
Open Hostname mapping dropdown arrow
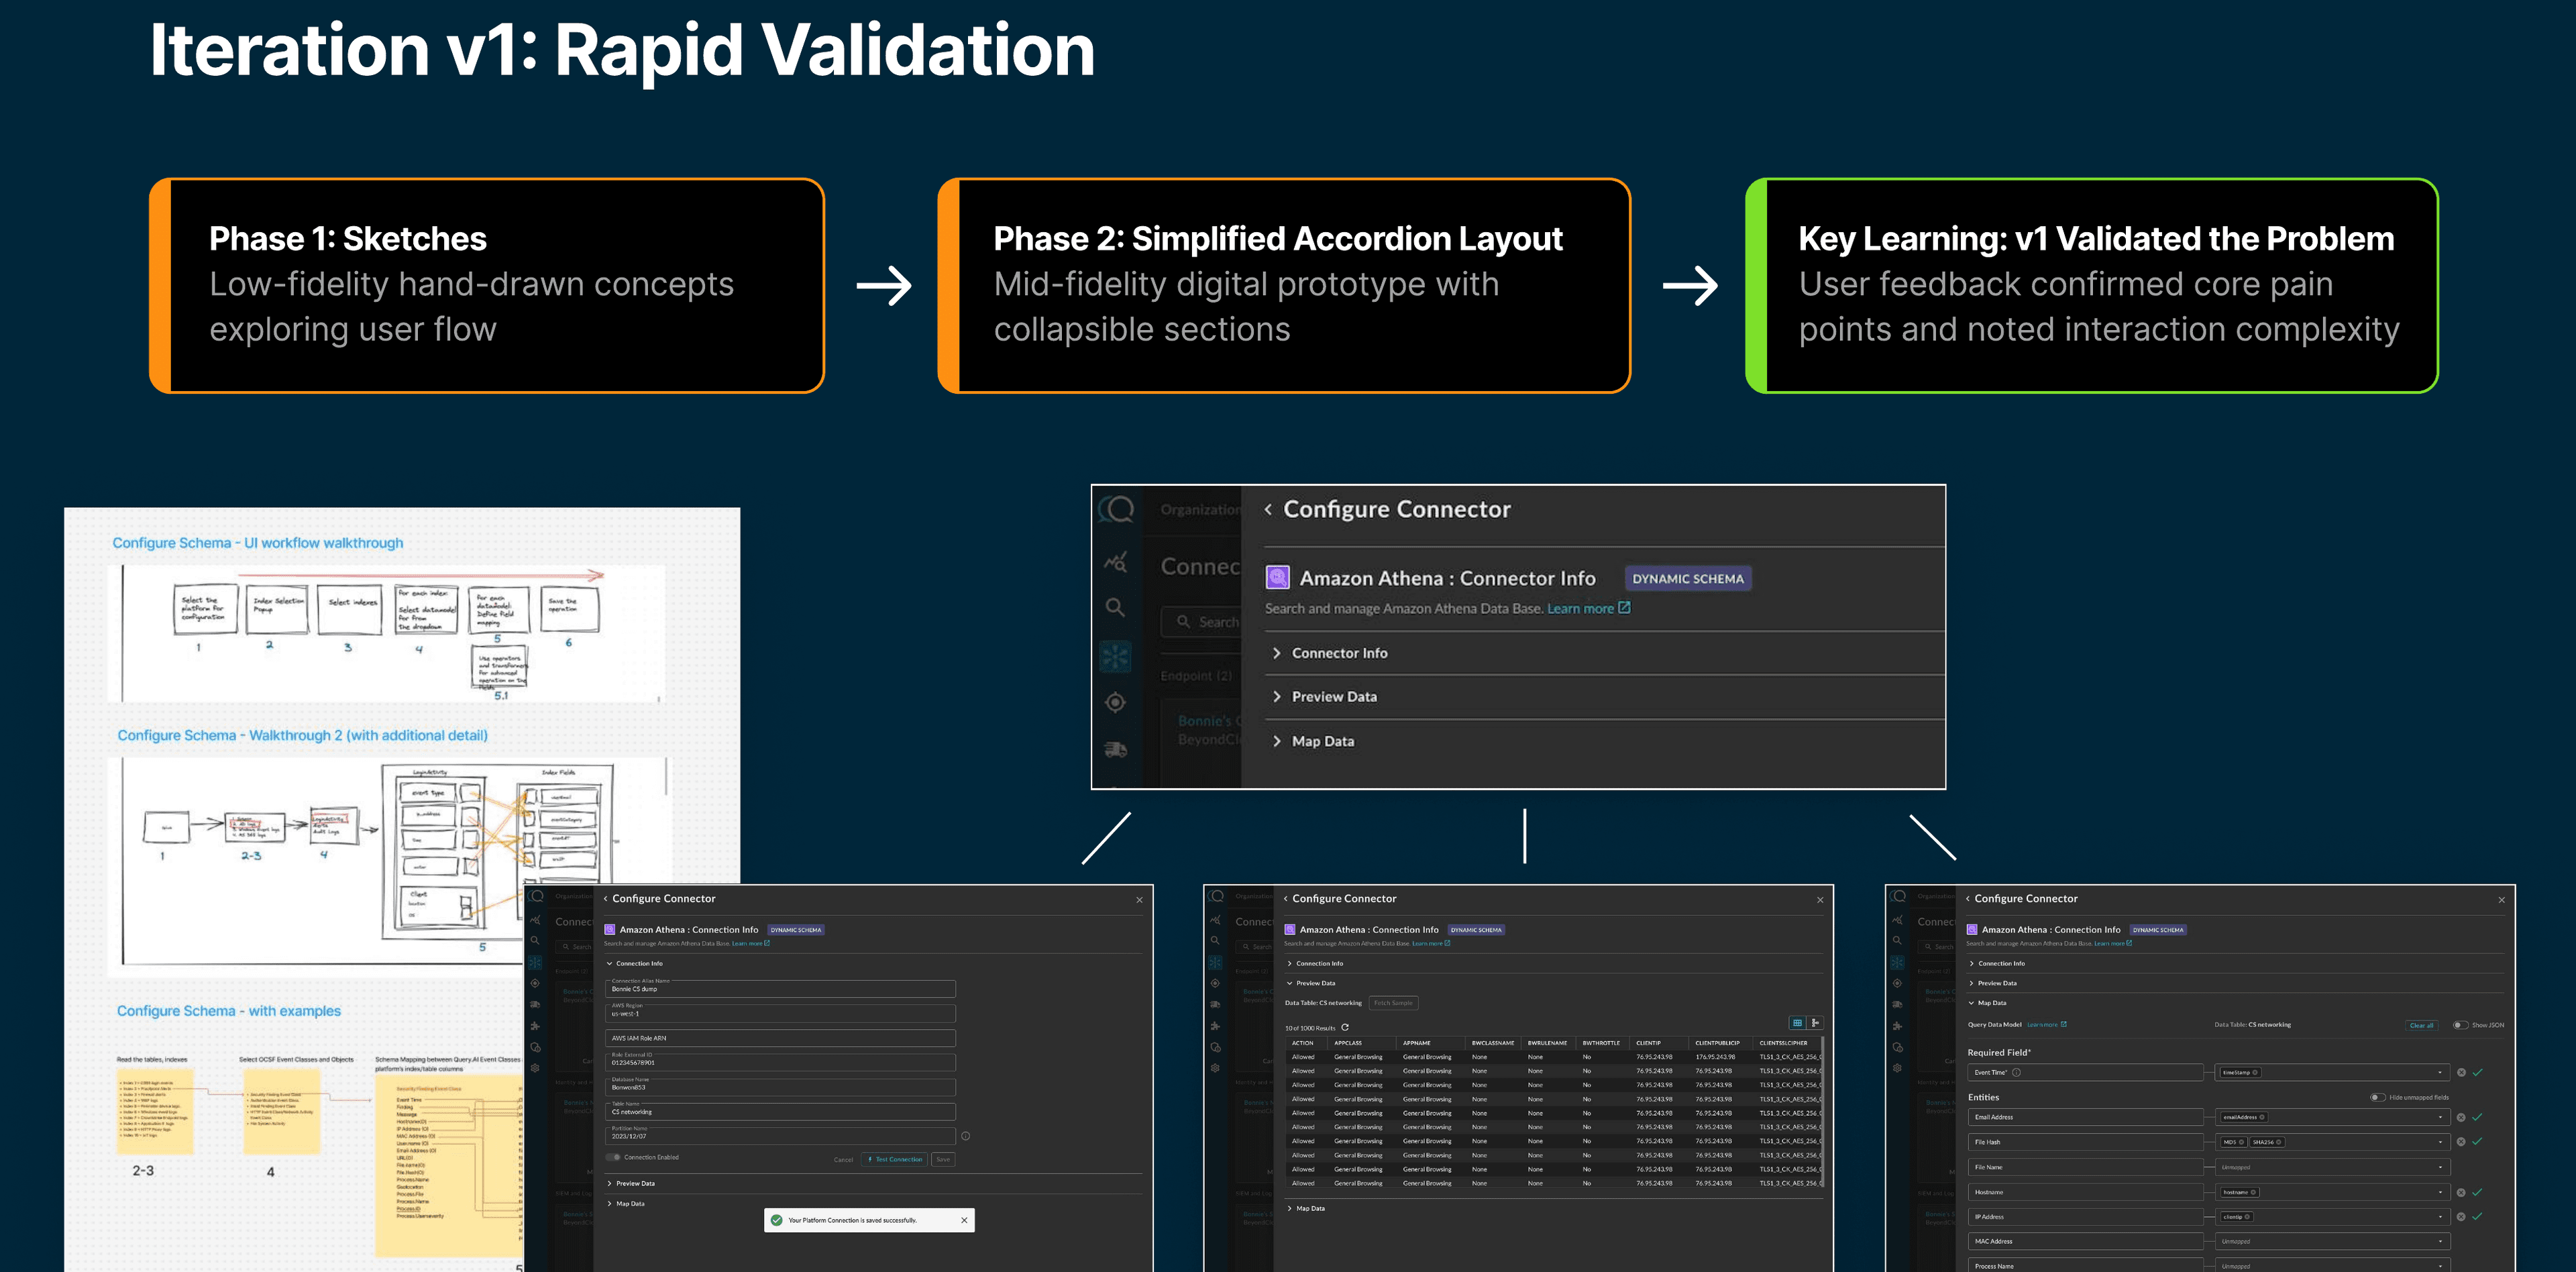[x=2440, y=1192]
